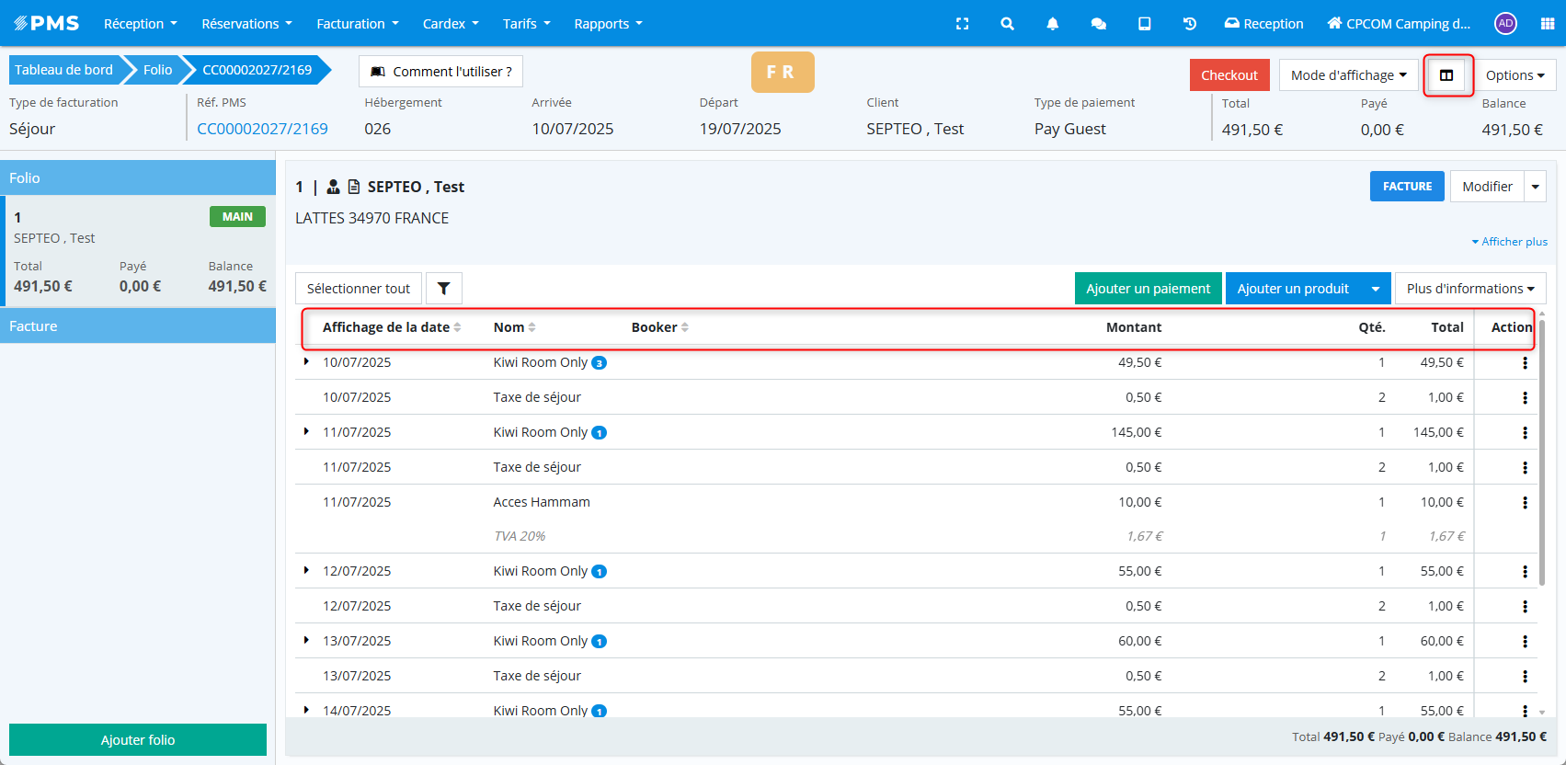Expand the 10/07/2025 Kiwi Room Only row
Screen dimensions: 1566x765
[306, 362]
